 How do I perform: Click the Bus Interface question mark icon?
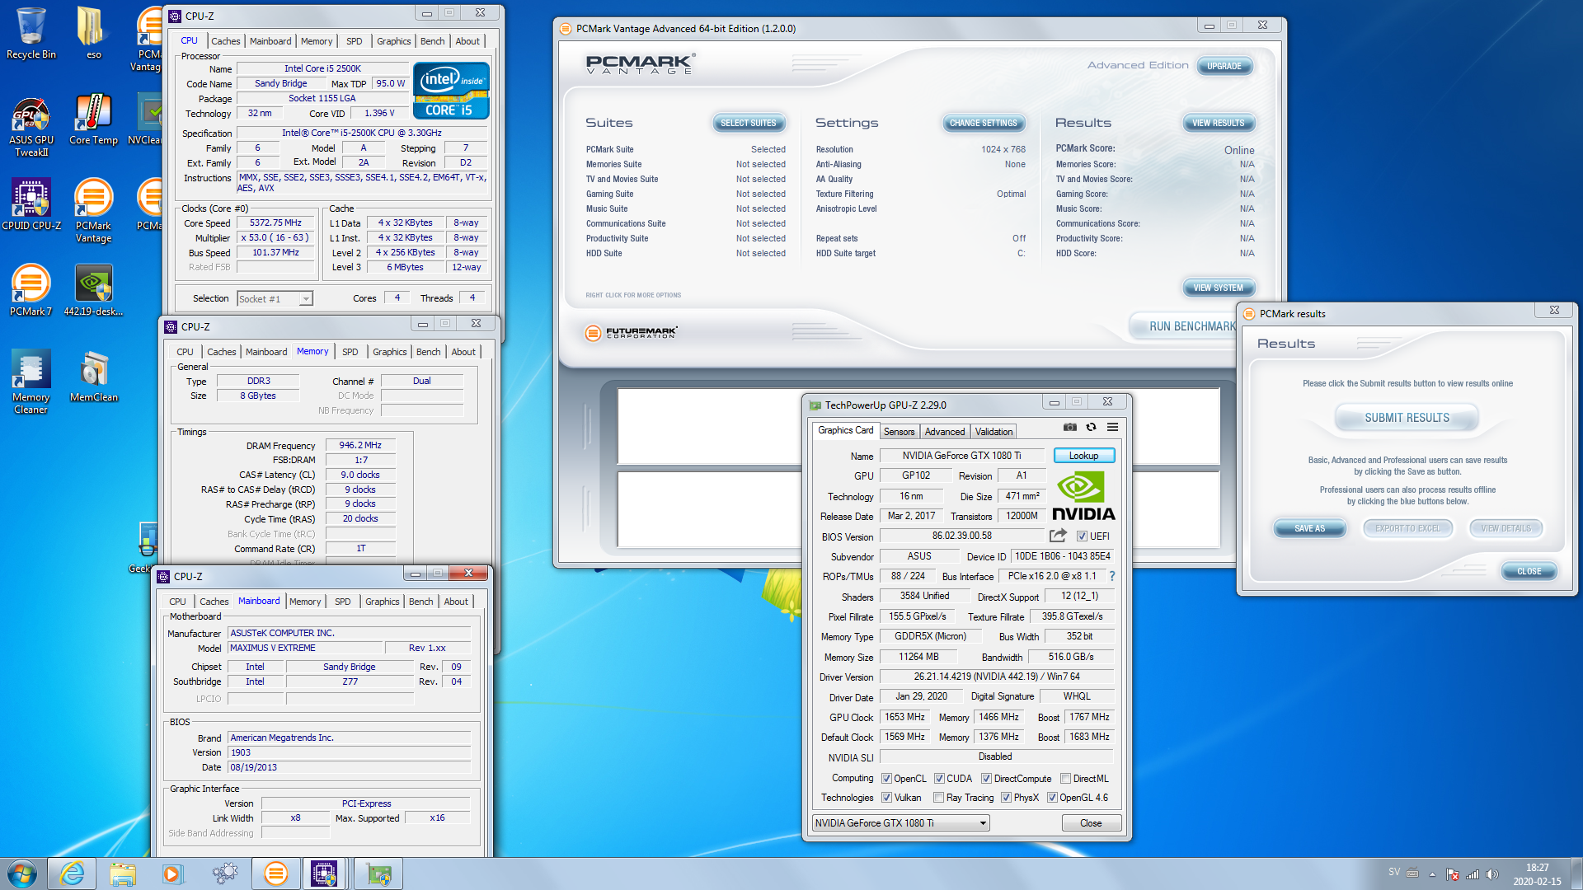coord(1111,576)
